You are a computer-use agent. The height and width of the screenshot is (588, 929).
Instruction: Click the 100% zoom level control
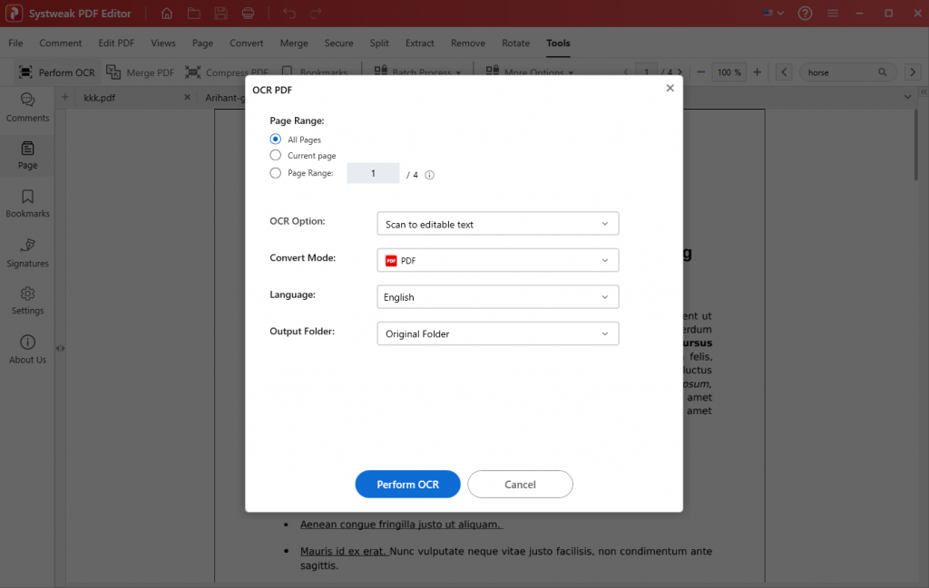729,72
